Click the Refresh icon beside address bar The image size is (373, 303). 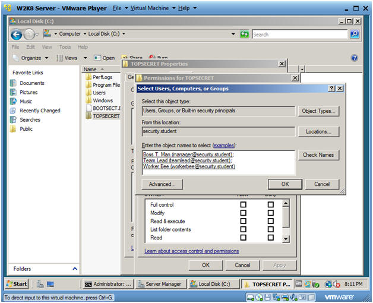click(x=244, y=34)
